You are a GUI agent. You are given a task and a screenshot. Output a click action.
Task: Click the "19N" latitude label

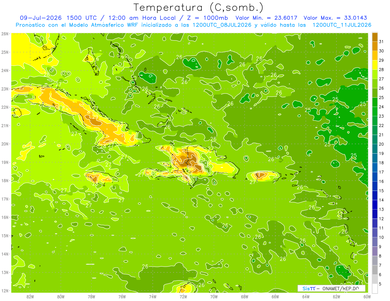click(x=5, y=162)
